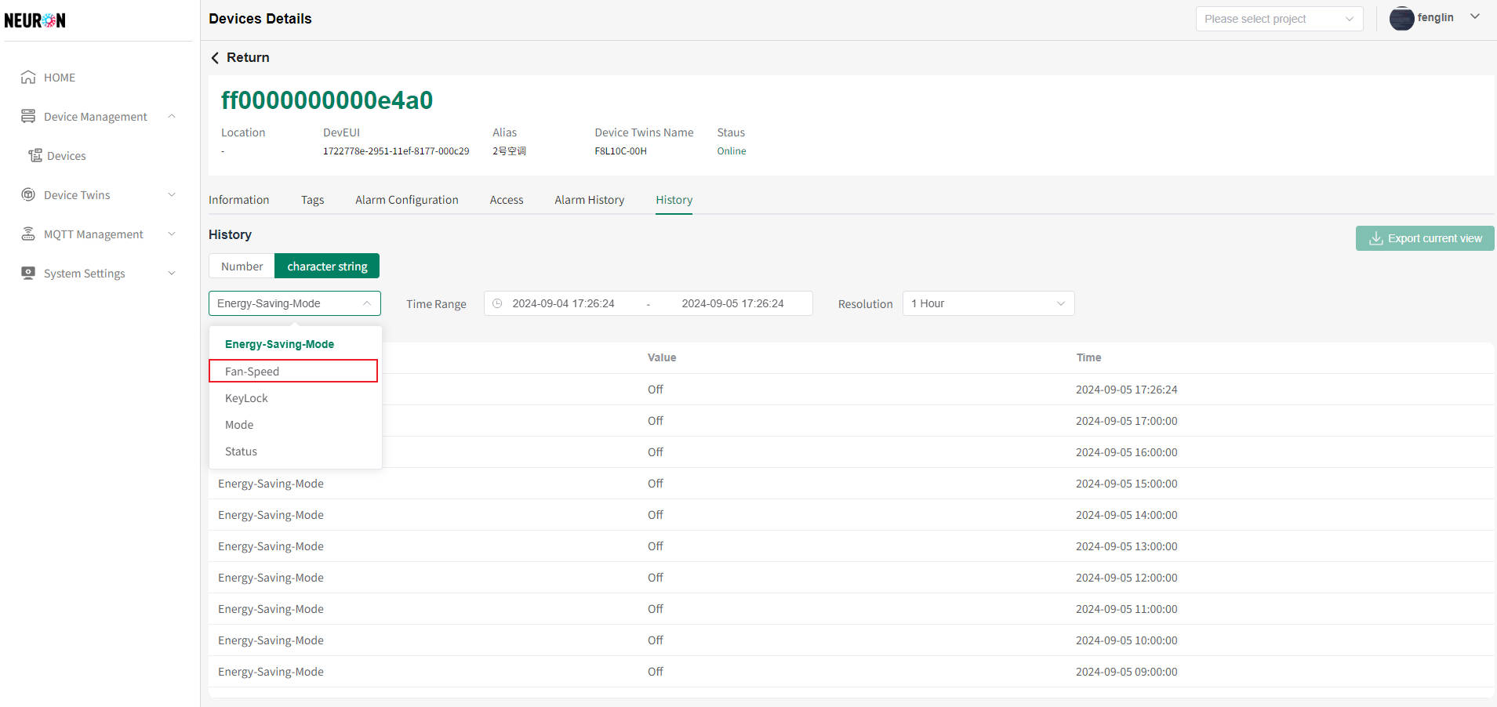Switch to the Tags tab
The image size is (1497, 707).
tap(312, 200)
